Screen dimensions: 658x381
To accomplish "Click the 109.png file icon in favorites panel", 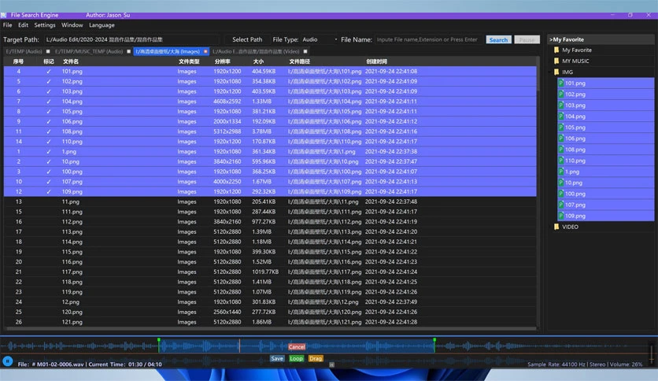I will click(x=560, y=216).
